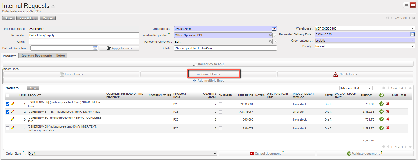Check the line 3 GROUNDSHEET row checkbox

8,119
